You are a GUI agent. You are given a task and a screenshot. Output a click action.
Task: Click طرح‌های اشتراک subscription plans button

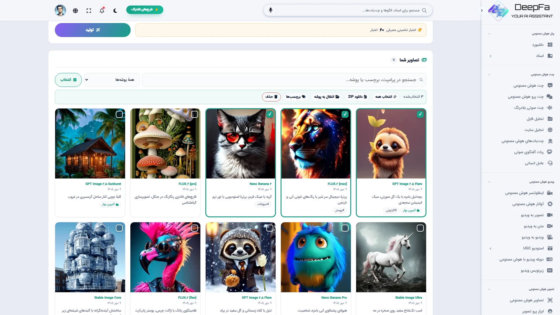click(145, 10)
